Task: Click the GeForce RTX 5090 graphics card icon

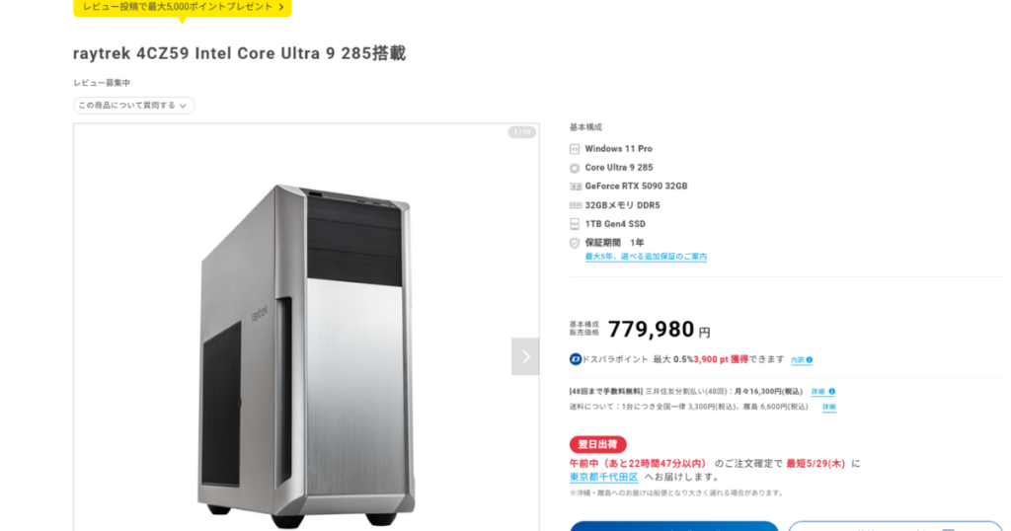Action: [576, 187]
